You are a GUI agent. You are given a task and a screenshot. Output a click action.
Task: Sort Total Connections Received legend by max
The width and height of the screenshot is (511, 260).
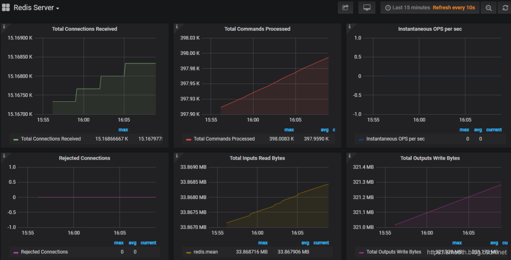tap(123, 130)
